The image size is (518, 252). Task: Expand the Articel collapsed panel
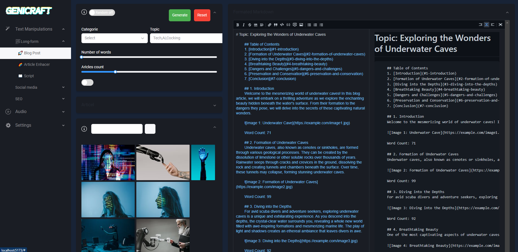(149, 105)
